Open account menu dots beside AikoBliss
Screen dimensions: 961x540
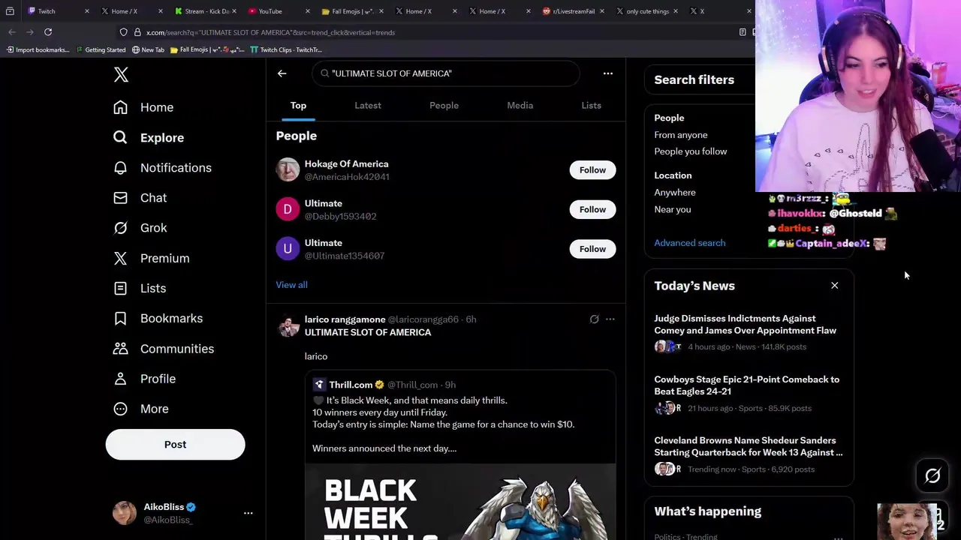click(249, 514)
